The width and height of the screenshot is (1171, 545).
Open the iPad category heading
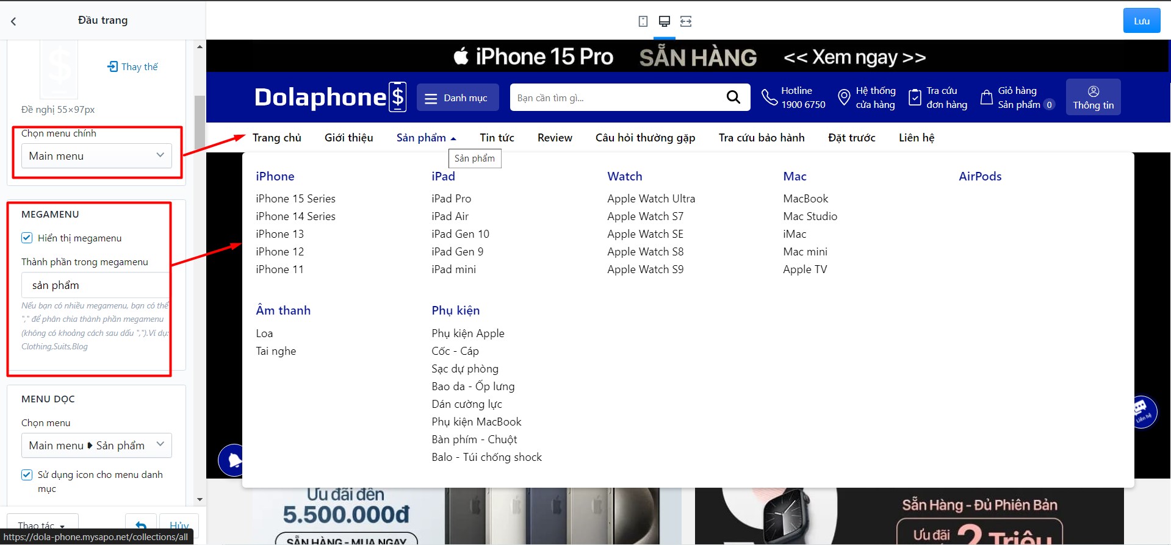click(x=443, y=176)
